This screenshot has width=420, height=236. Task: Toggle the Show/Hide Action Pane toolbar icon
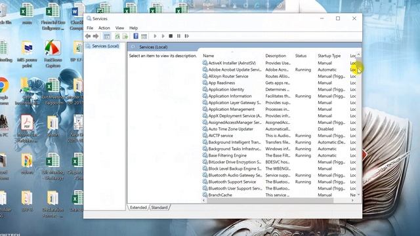144,36
